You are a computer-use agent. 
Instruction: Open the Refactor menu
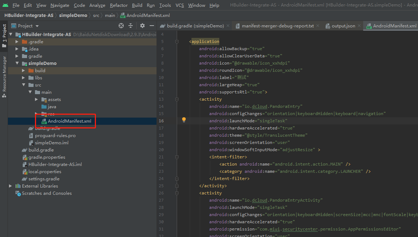click(119, 5)
